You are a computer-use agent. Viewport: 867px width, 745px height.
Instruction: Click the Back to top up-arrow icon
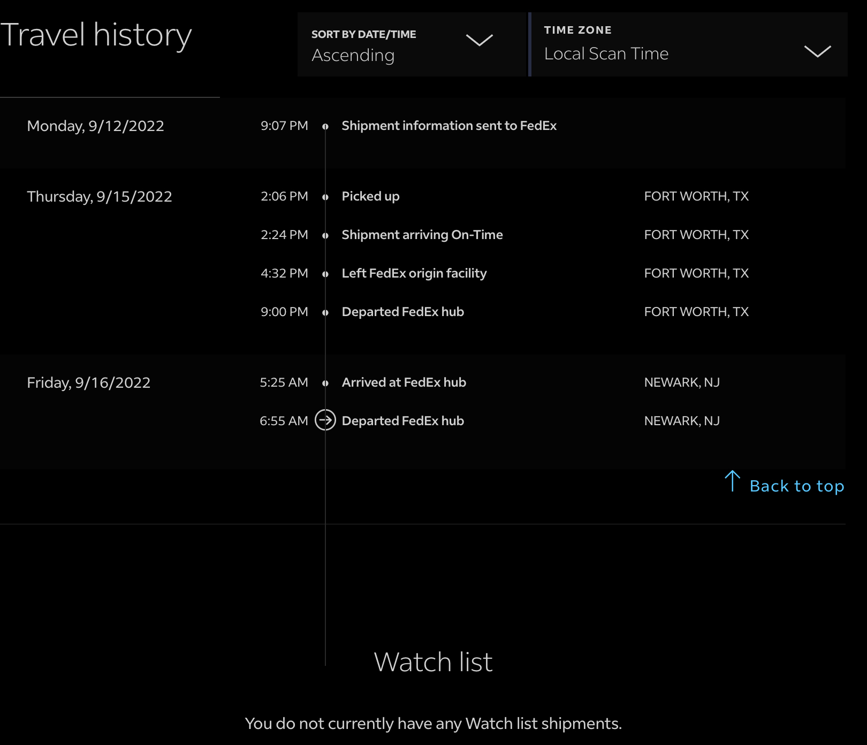(x=732, y=481)
